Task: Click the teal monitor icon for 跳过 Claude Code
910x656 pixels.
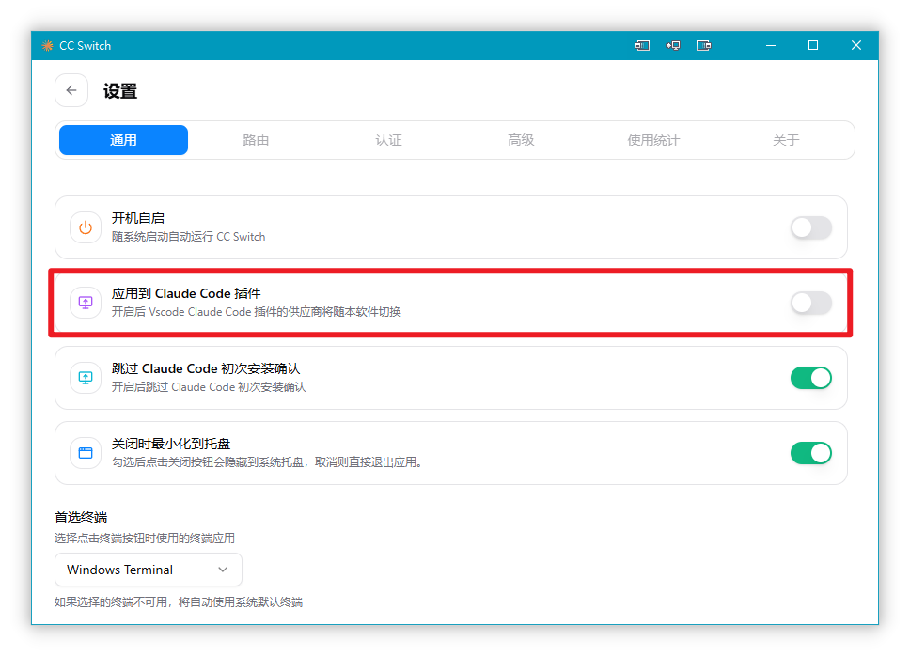Action: point(86,378)
